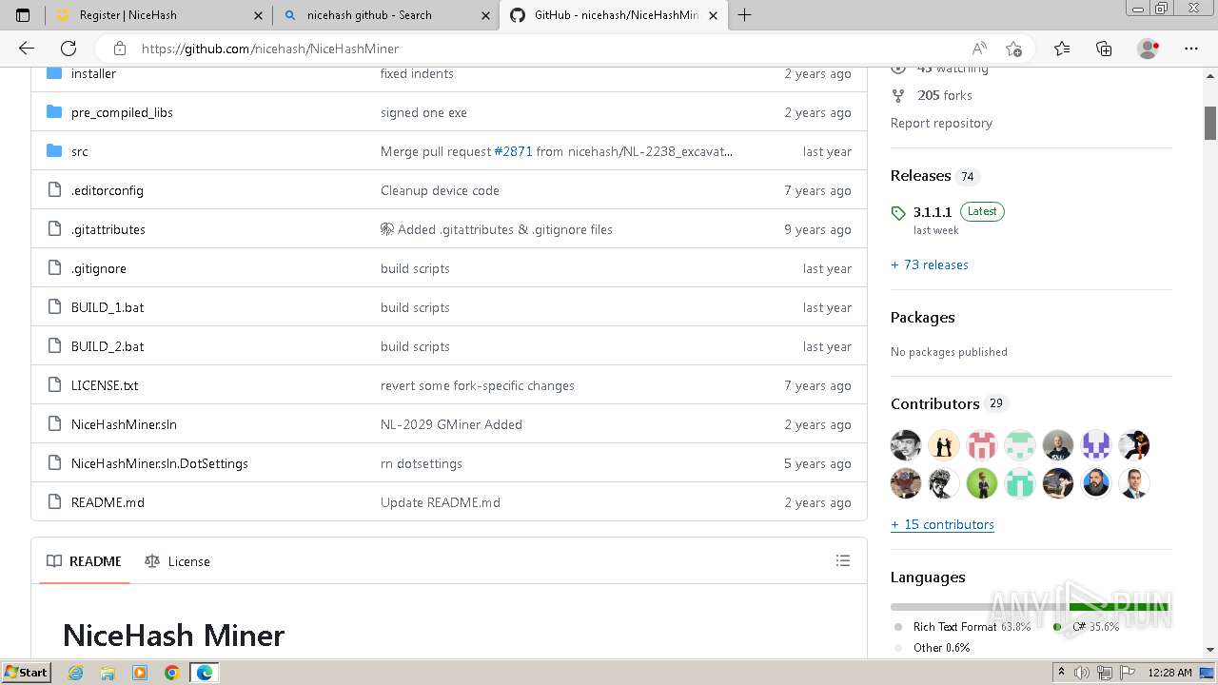Open commit 'NL-2029 GMiner Added'

pos(451,424)
